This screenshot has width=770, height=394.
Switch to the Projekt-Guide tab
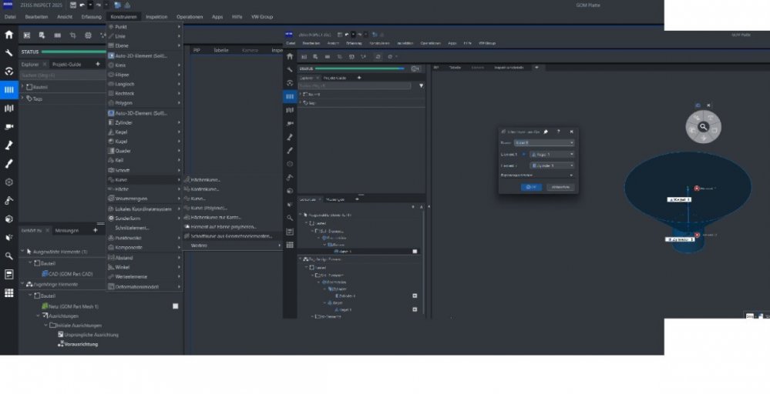[x=66, y=65]
